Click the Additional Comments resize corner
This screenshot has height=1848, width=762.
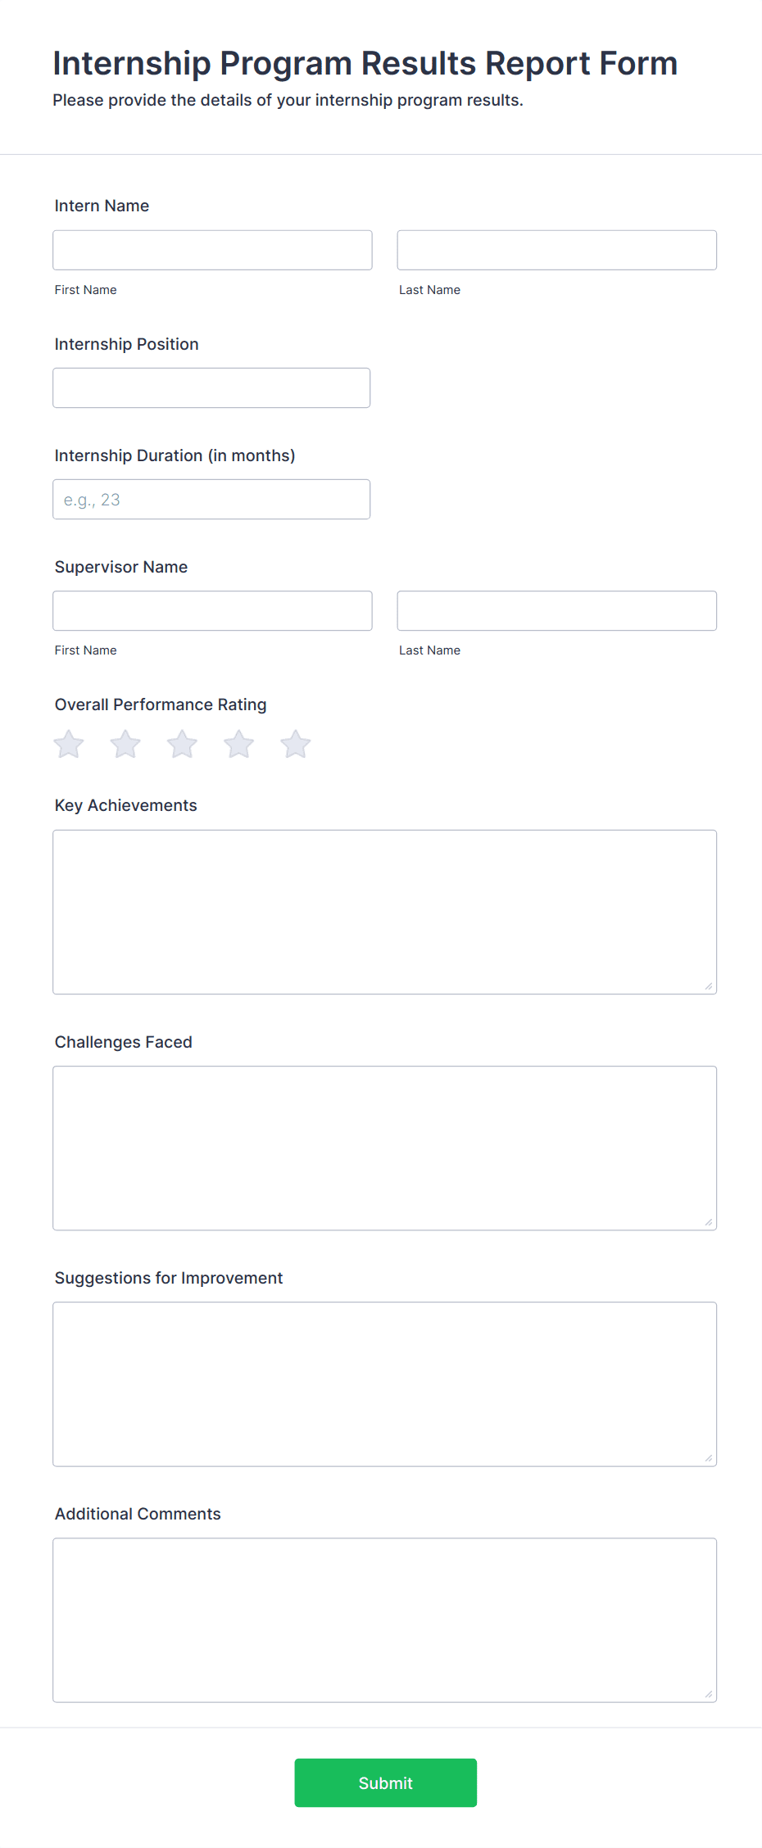[709, 1694]
